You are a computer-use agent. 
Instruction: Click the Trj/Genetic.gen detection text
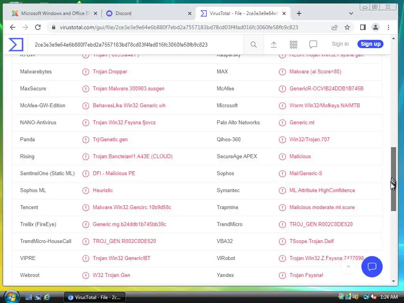110,140
